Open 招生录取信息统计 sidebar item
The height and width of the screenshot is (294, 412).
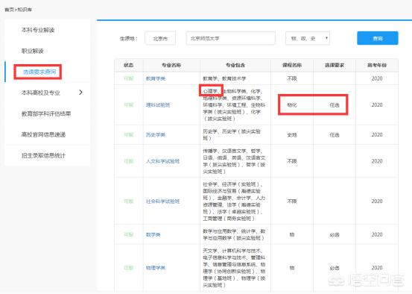(43, 155)
